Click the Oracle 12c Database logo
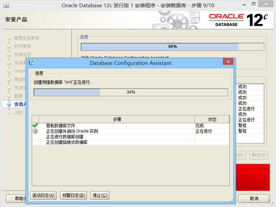276x207 pixels. click(239, 20)
